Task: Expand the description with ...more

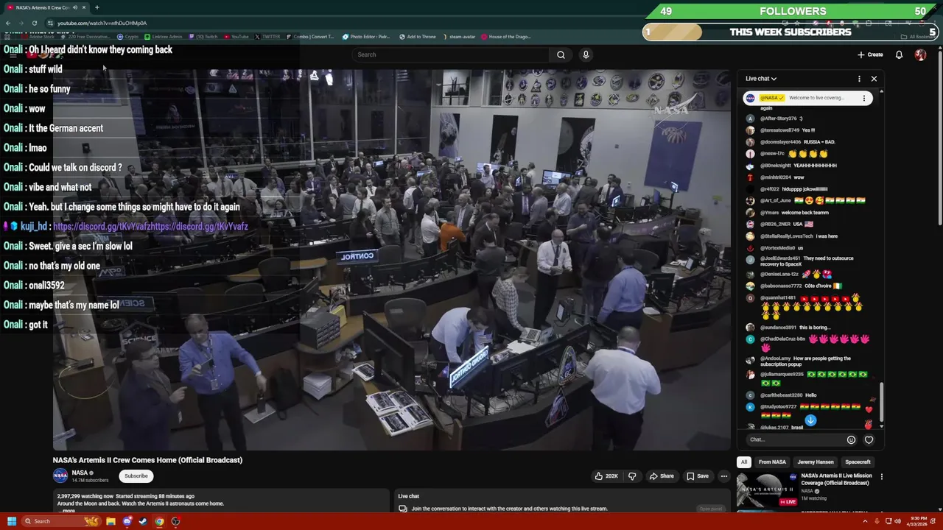Action: [x=68, y=511]
